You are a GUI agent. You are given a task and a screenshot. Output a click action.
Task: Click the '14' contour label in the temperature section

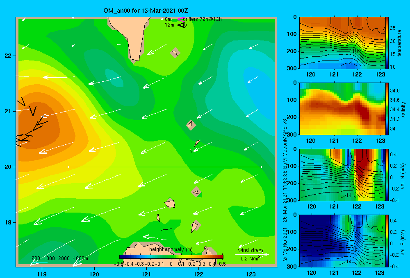pyautogui.click(x=349, y=63)
